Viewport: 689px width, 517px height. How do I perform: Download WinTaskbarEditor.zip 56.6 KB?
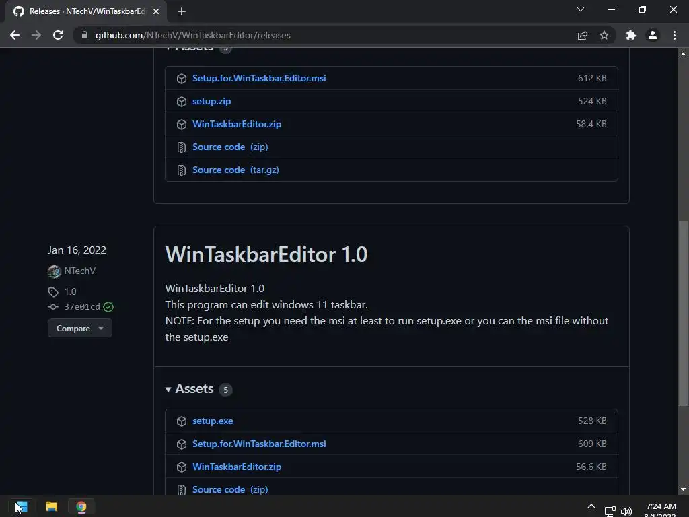pos(237,467)
